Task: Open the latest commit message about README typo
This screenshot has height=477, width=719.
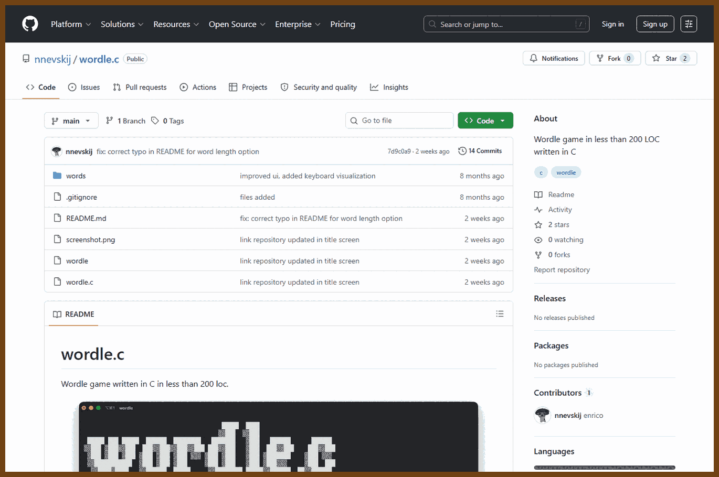Action: tap(178, 151)
